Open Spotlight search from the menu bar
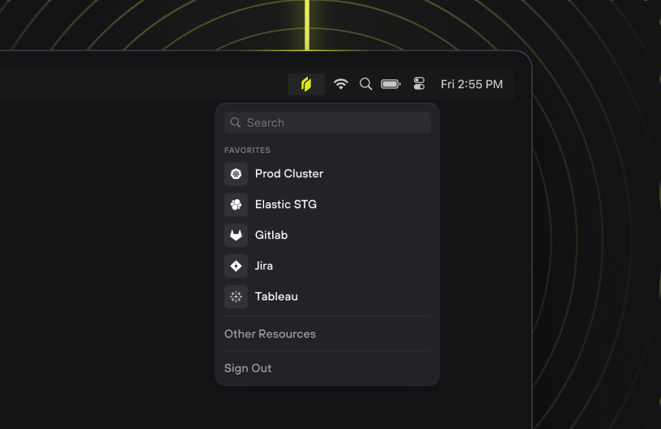Screen dimensions: 661x429 tap(365, 84)
